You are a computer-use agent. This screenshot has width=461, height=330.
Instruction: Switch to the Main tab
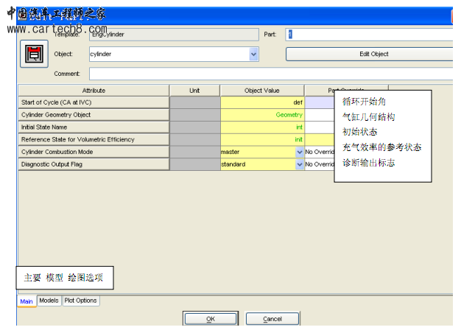[x=27, y=301]
